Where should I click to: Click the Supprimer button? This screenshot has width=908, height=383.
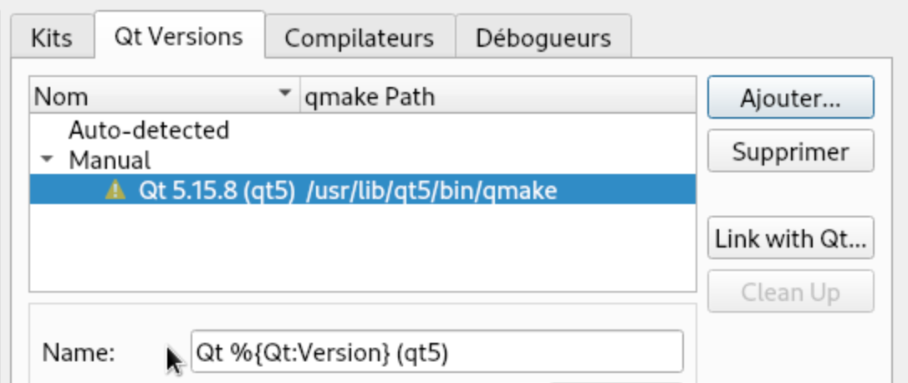[x=790, y=151]
